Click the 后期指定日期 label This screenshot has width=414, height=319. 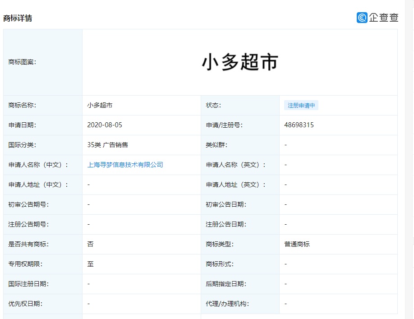coord(226,284)
